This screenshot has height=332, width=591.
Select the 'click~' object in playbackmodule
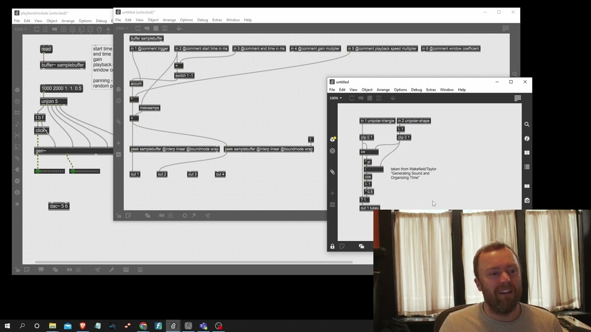tap(42, 130)
